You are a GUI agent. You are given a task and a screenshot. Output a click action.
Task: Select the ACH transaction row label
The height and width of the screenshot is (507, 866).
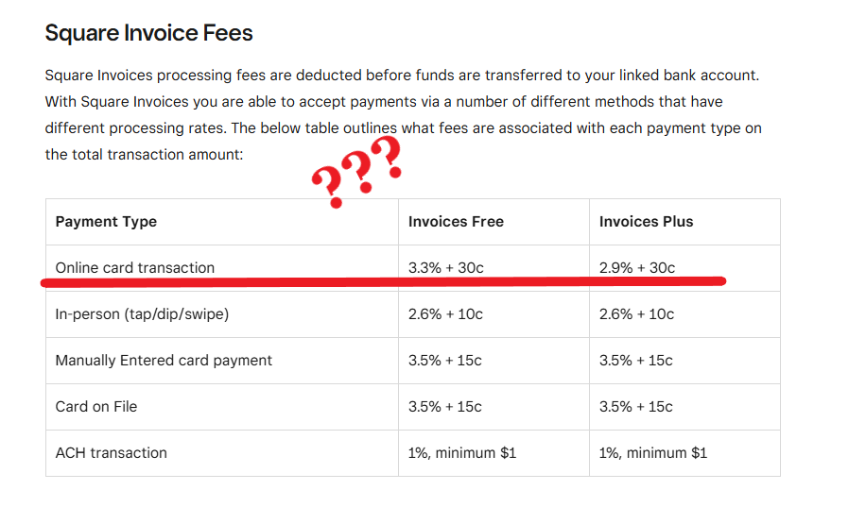click(x=112, y=452)
